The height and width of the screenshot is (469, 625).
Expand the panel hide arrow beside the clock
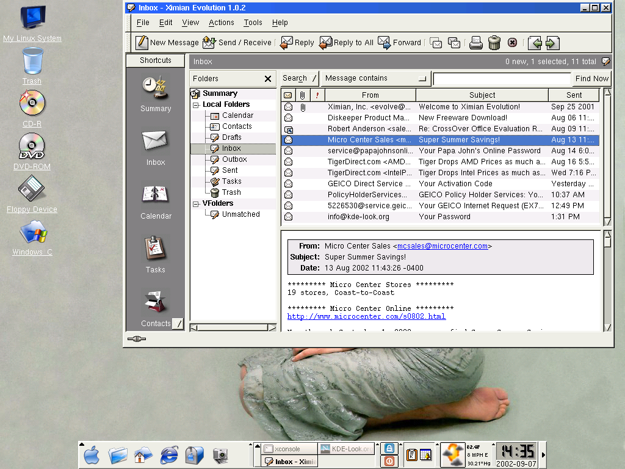click(543, 454)
